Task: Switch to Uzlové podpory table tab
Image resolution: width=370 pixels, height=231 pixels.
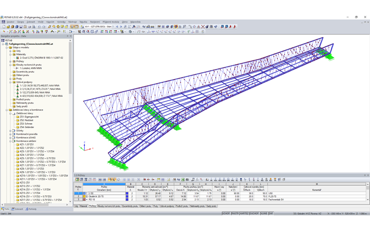Action: (x=167, y=206)
